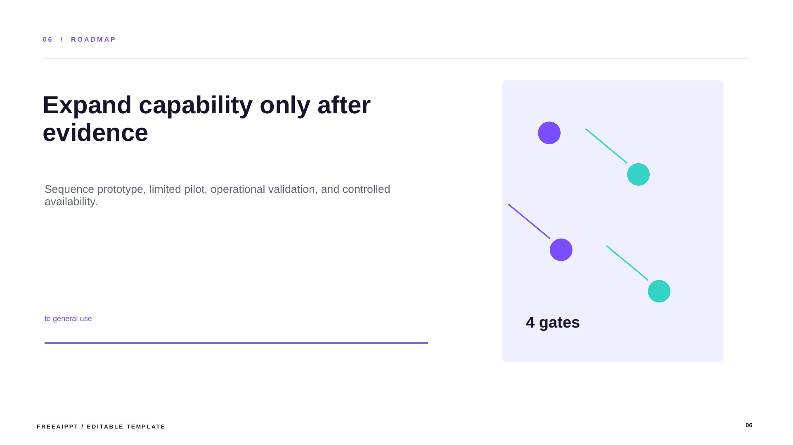
Task: Click the 'FREEAIPPT / EDITABLE TEMPLATE' footer text
Action: tap(101, 426)
